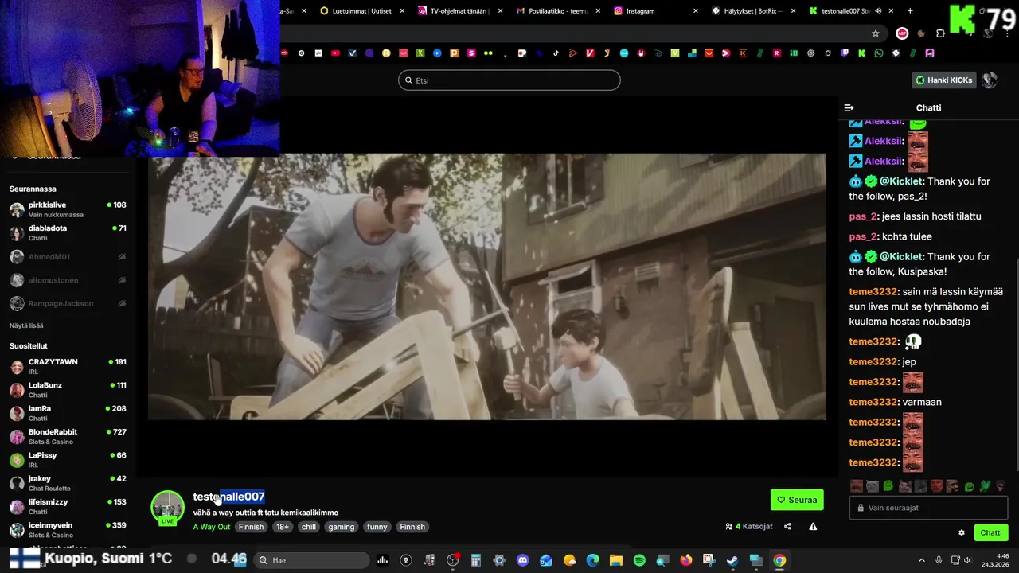
Task: Open the 4 Katsojat viewers list
Action: (x=748, y=526)
